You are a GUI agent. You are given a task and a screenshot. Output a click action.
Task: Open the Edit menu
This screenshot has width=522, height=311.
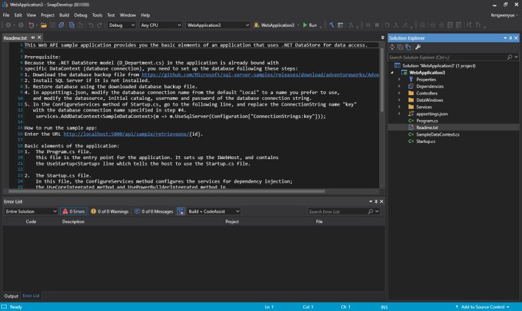point(18,15)
